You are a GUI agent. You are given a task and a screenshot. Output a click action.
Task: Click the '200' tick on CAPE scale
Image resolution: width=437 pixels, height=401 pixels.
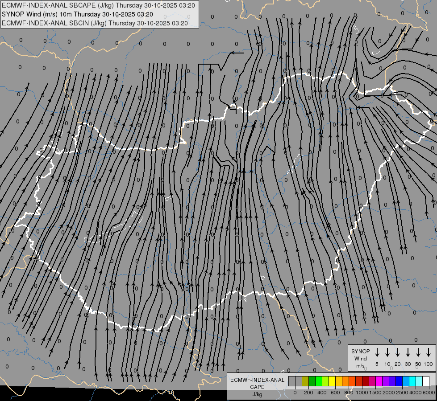pyautogui.click(x=308, y=393)
